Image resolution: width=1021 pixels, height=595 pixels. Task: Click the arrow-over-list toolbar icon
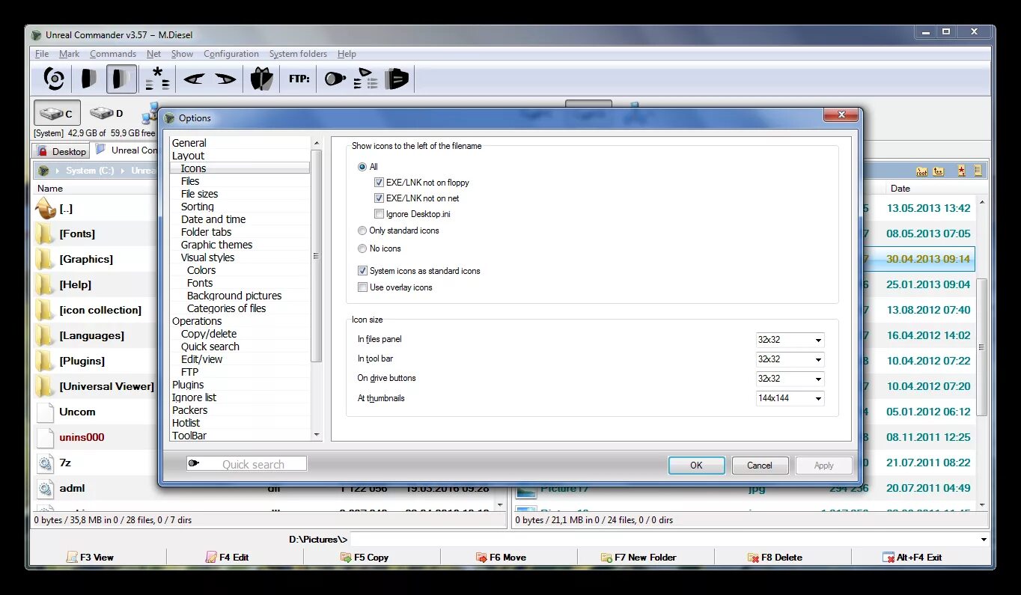coord(365,78)
